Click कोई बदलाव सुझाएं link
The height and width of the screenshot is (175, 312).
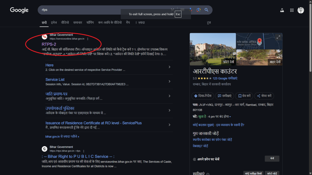(x=203, y=125)
